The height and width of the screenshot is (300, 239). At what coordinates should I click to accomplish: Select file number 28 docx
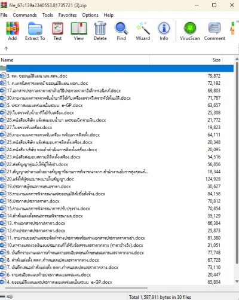[117, 120]
